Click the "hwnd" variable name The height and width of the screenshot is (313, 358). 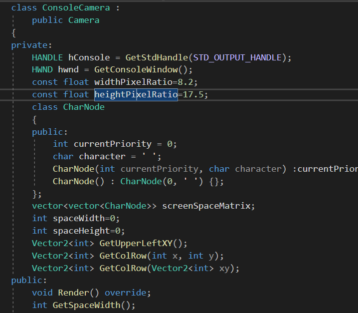tap(68, 69)
